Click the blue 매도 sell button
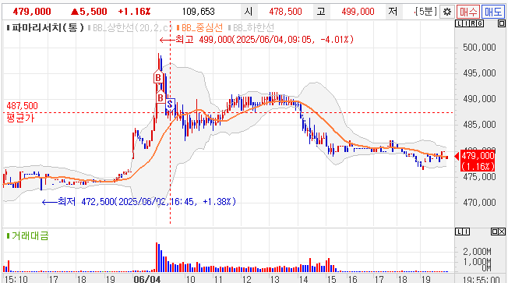 pyautogui.click(x=492, y=12)
